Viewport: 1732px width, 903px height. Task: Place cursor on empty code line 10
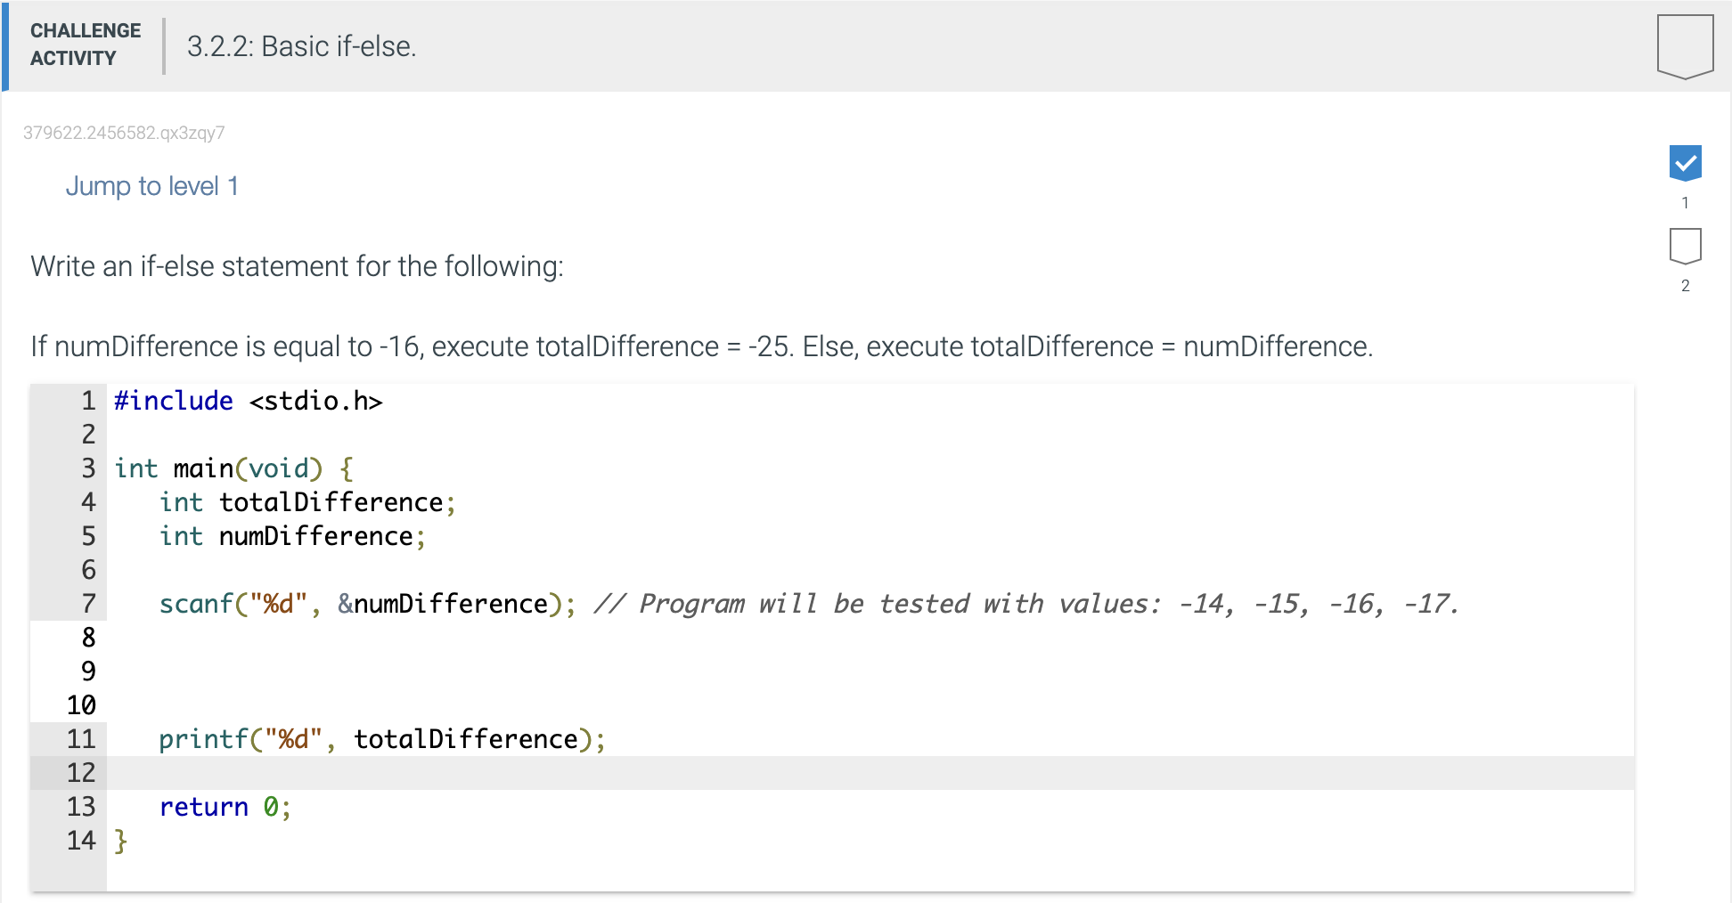click(870, 705)
